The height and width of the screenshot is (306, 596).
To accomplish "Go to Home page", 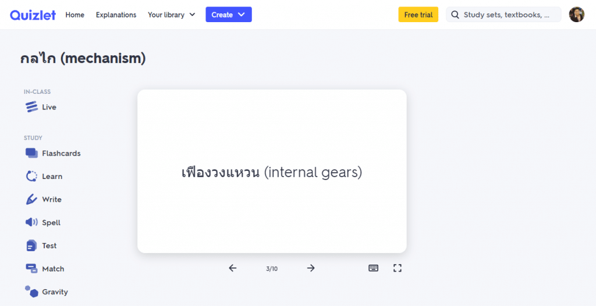I will pyautogui.click(x=75, y=15).
